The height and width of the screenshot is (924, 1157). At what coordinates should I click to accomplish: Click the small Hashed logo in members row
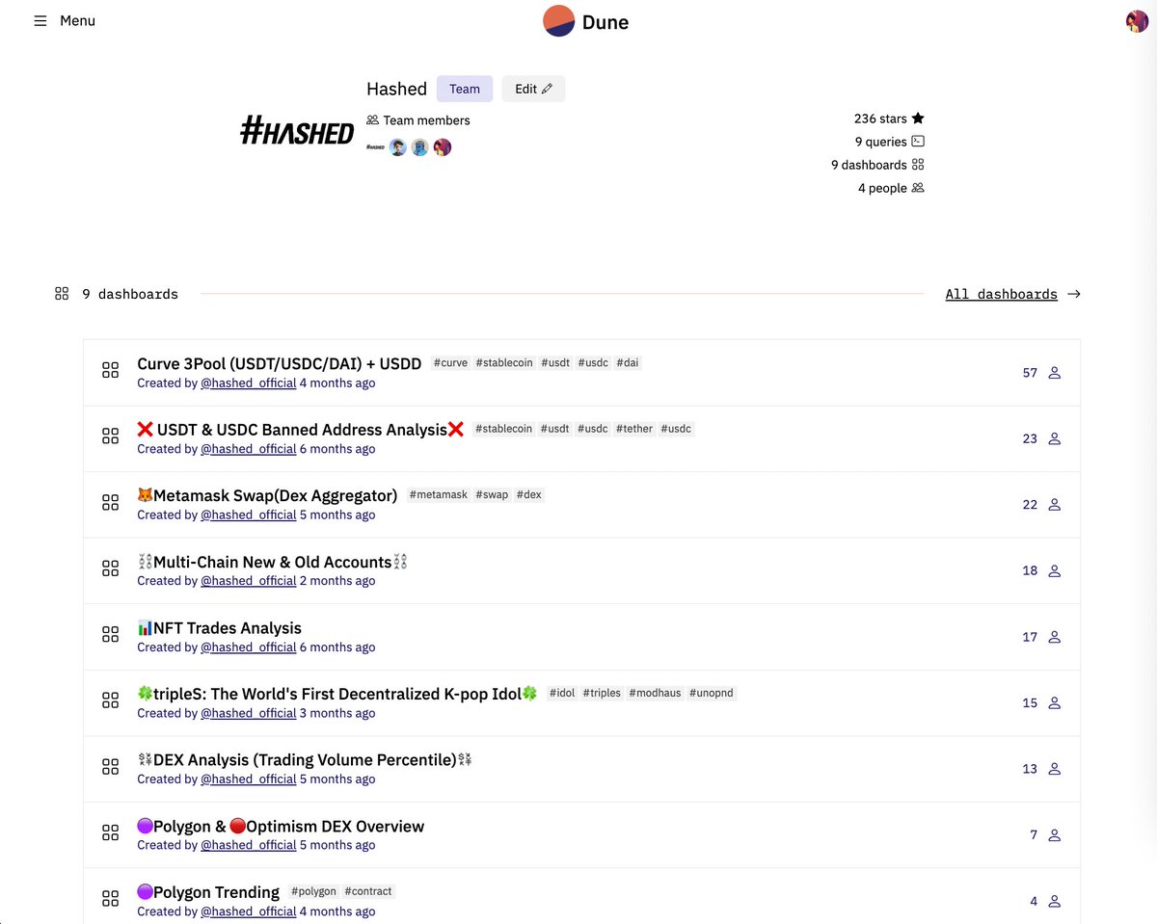point(375,147)
